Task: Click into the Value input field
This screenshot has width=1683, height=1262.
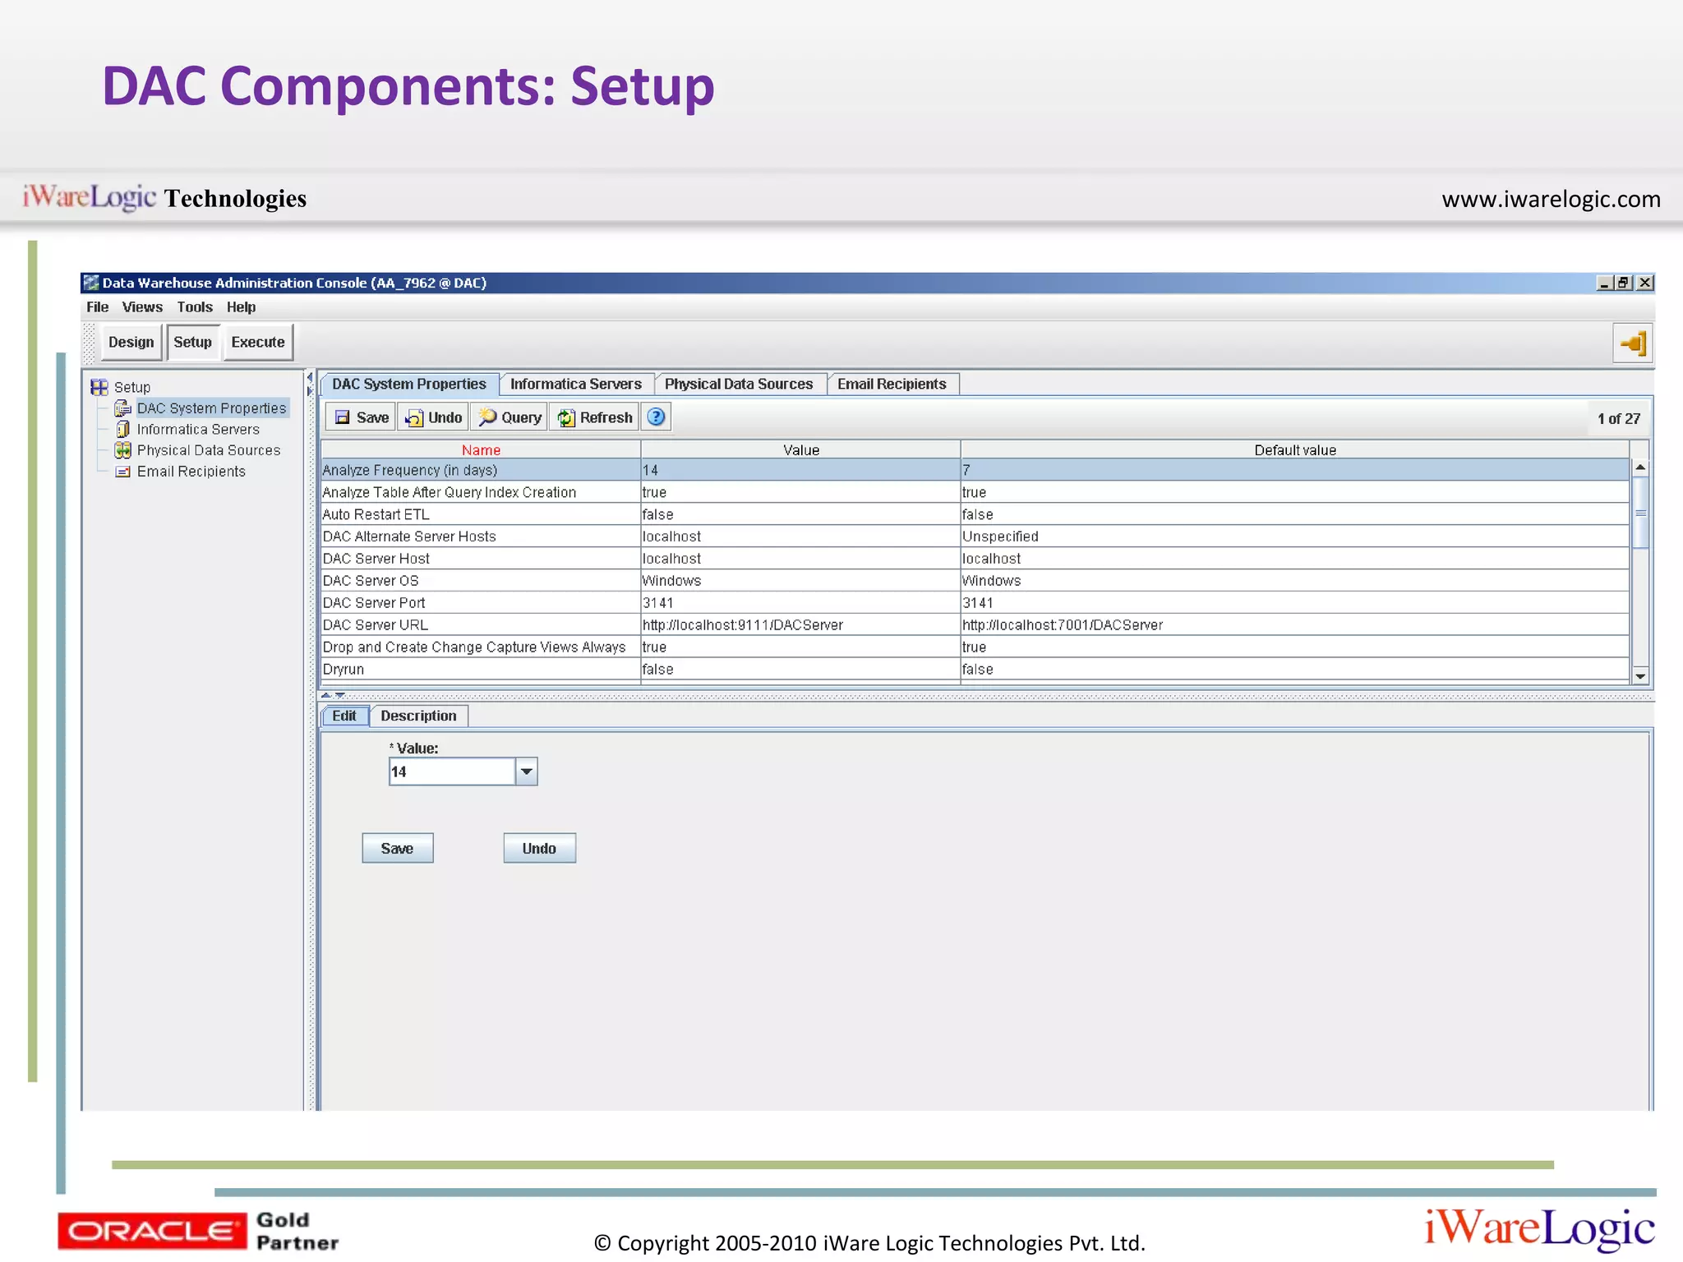Action: pos(452,771)
